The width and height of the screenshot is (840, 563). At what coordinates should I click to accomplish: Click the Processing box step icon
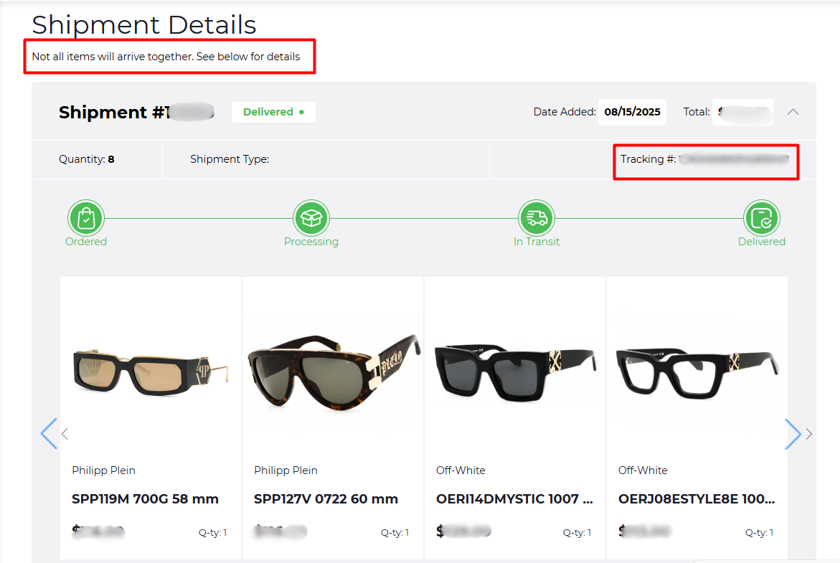click(311, 218)
